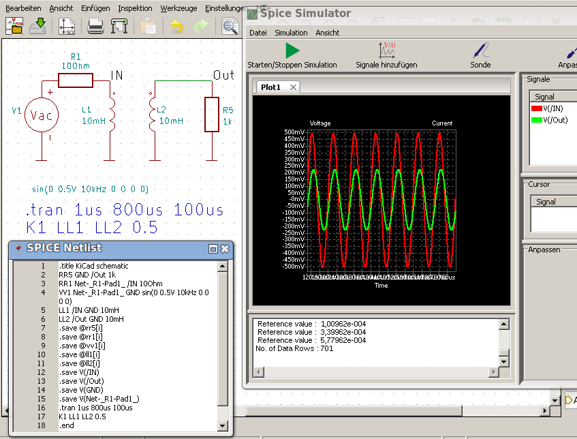Screen dimensions: 577x439
Task: Click the SPICE Netlist window icon
Action: 18,249
